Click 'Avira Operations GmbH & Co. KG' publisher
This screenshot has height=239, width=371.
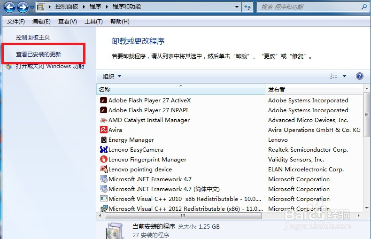click(x=314, y=130)
